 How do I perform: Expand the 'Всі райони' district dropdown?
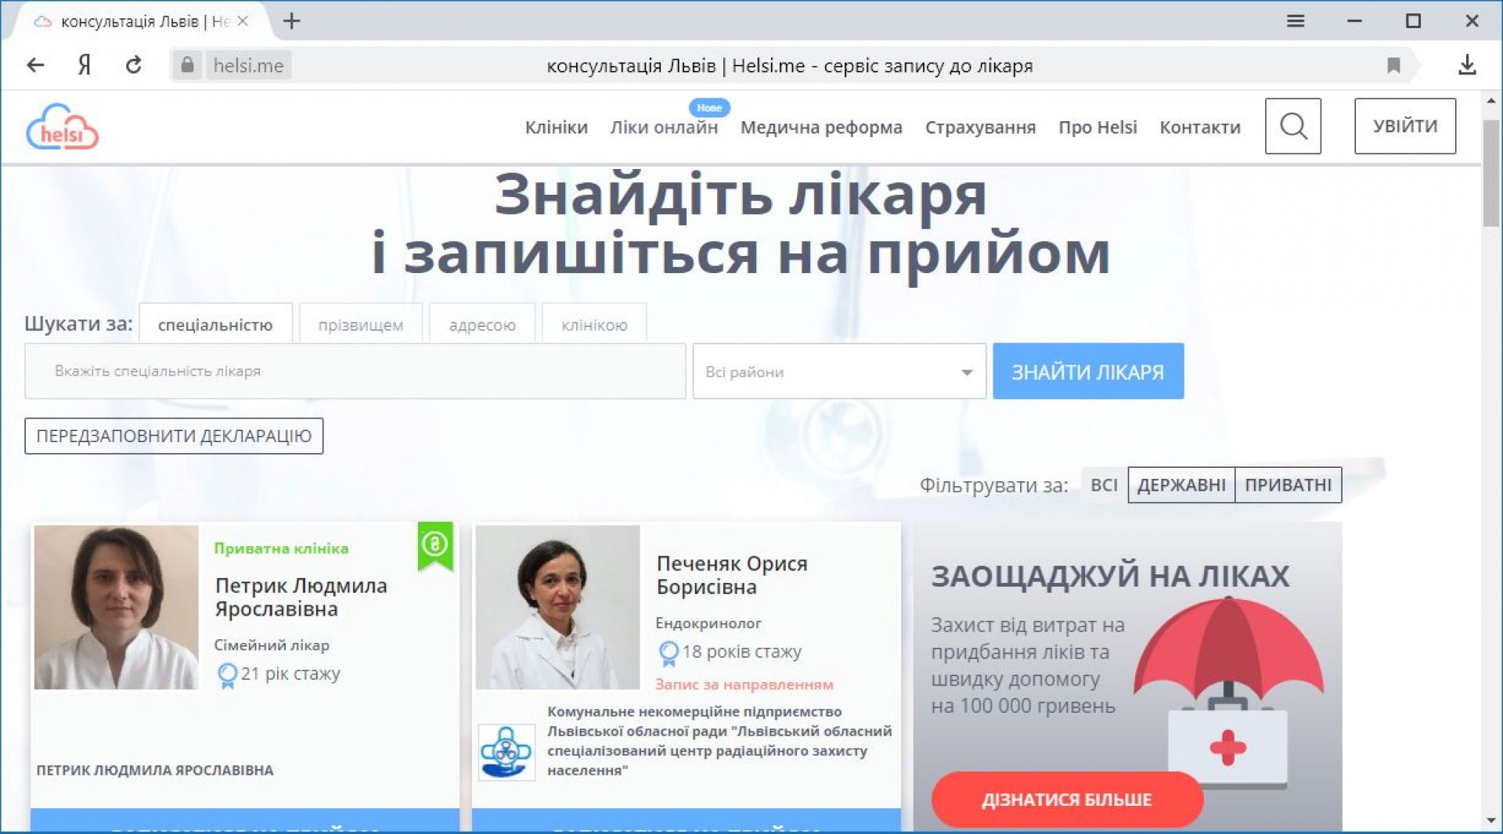[x=839, y=372]
